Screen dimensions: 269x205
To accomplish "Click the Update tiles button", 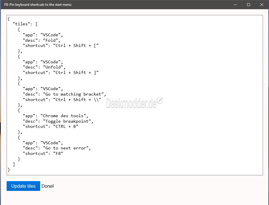I will (23, 186).
